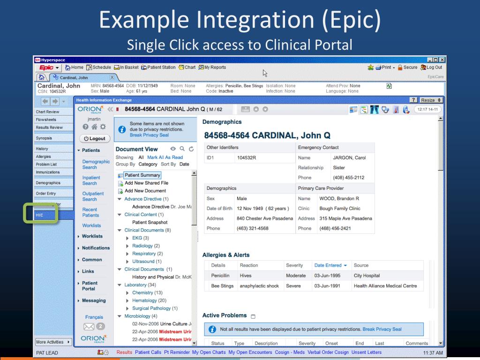Open Problem List activity
The width and height of the screenshot is (480, 360).
coord(53,164)
